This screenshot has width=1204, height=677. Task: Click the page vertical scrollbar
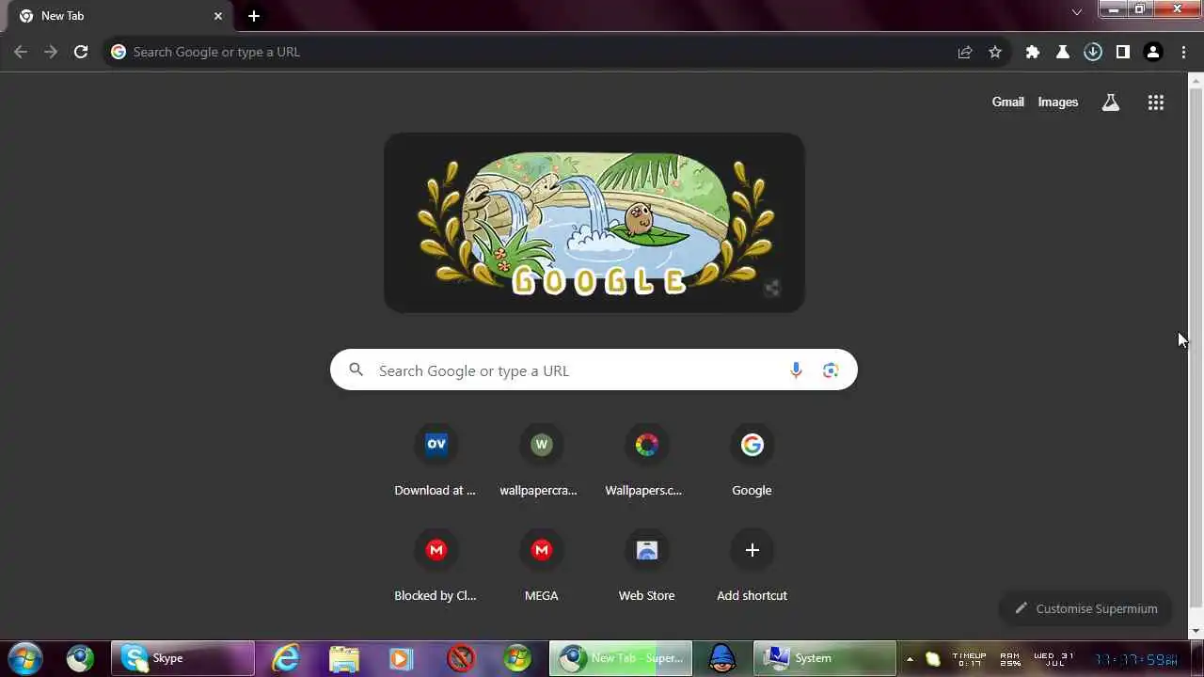coord(1196,348)
